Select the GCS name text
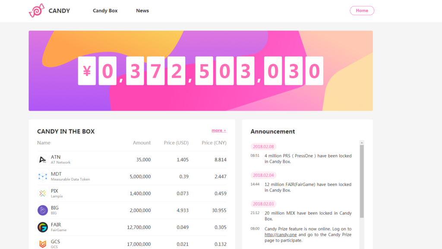 point(55,242)
